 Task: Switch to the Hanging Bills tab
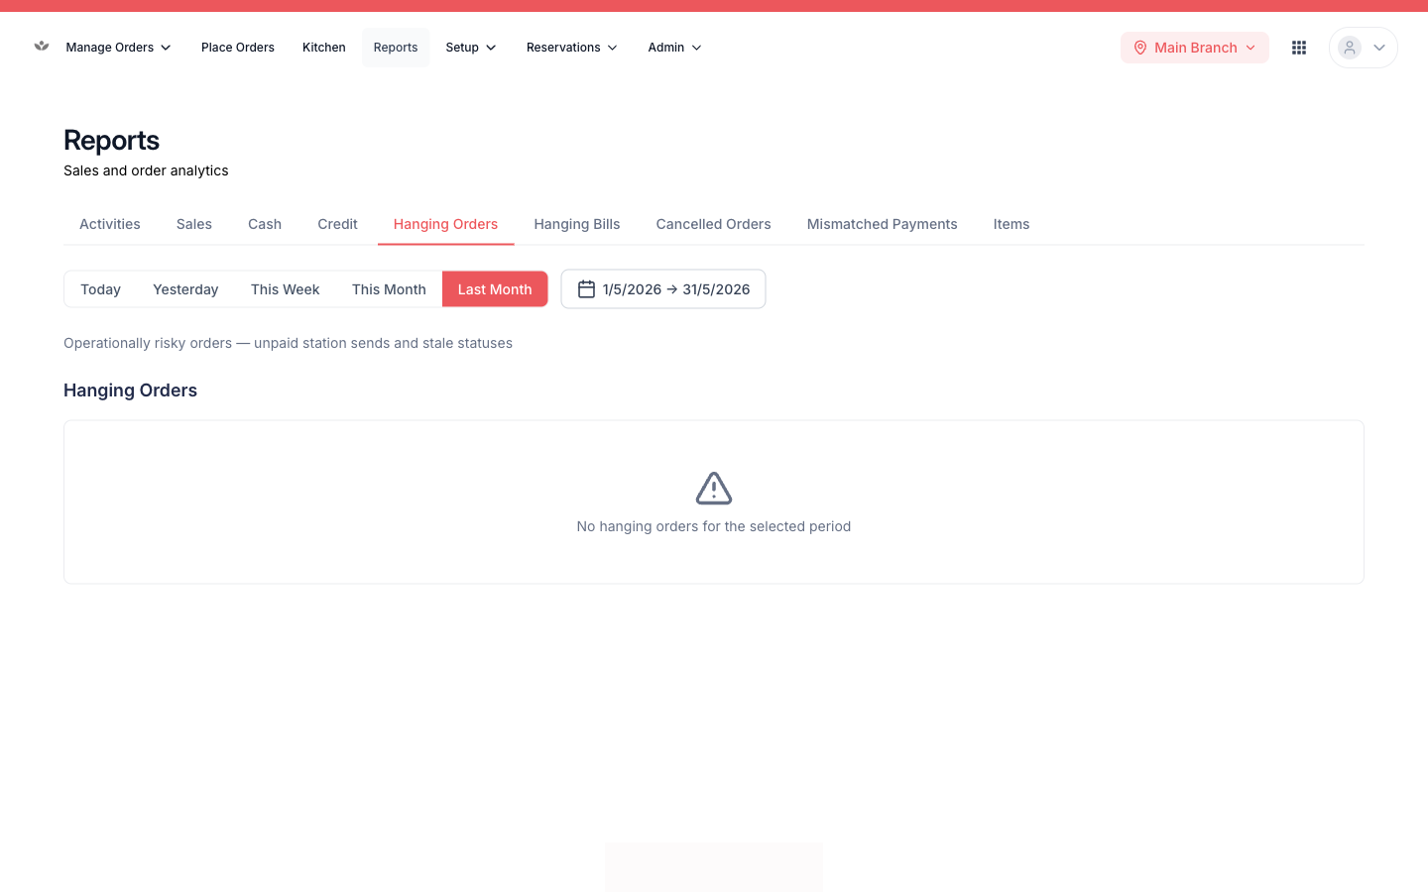pos(577,224)
